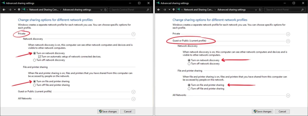Click Advanced sharing settings breadcrumb, left window
308x116 pixels.
77,10
